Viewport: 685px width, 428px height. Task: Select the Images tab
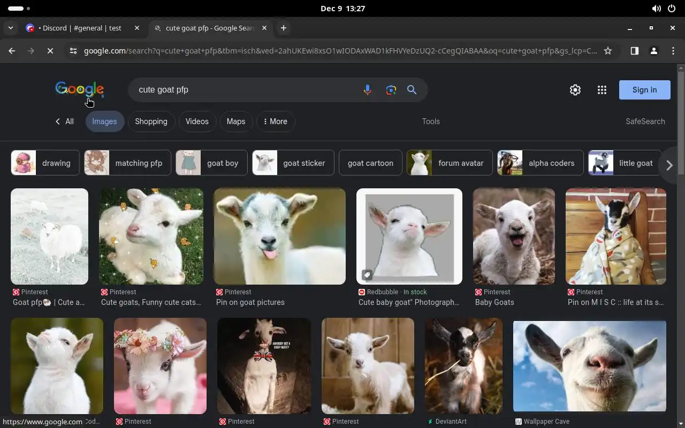tap(104, 121)
